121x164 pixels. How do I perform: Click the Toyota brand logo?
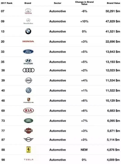tap(28, 11)
